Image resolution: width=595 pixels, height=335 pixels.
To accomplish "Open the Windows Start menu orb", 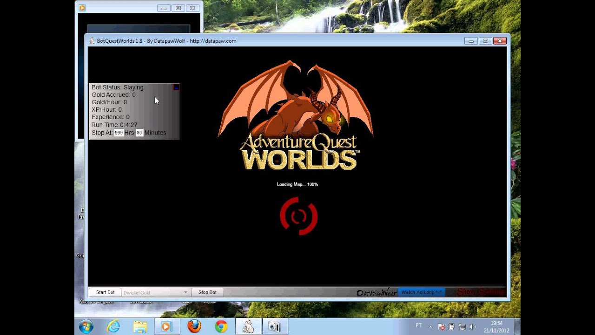I will [x=86, y=327].
